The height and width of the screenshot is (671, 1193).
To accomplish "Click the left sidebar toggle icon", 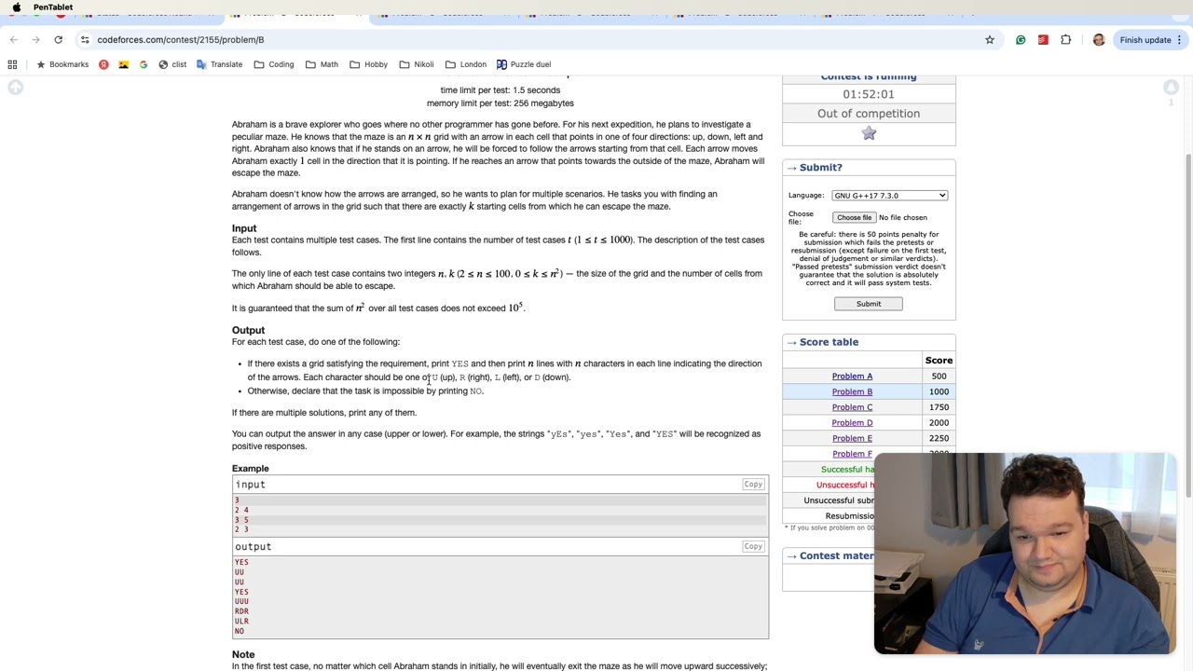I will pyautogui.click(x=15, y=88).
